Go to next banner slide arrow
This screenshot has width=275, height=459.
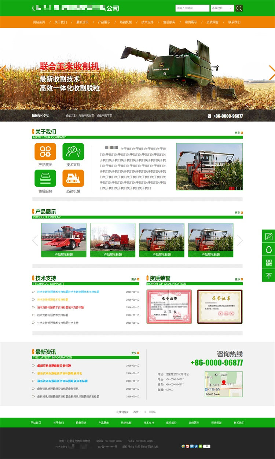click(x=272, y=73)
